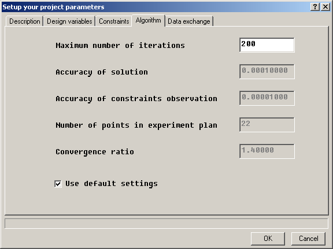
Task: Click the Number of points in experiment plan field
Action: pos(267,125)
